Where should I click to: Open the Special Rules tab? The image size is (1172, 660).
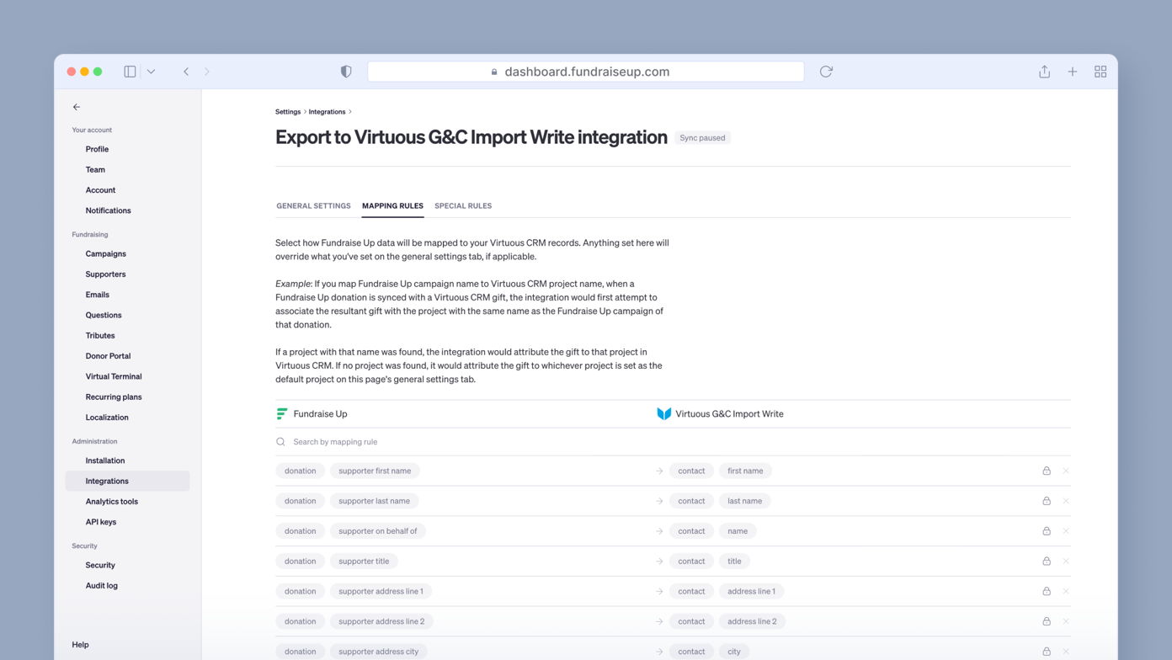pyautogui.click(x=463, y=206)
